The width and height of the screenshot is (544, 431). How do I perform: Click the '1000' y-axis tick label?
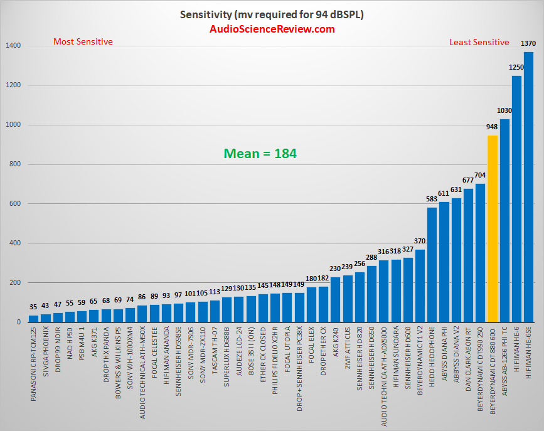13,125
